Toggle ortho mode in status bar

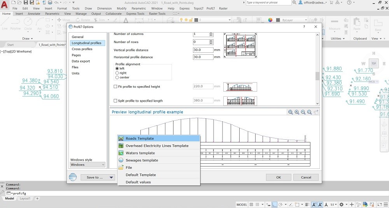point(274,205)
